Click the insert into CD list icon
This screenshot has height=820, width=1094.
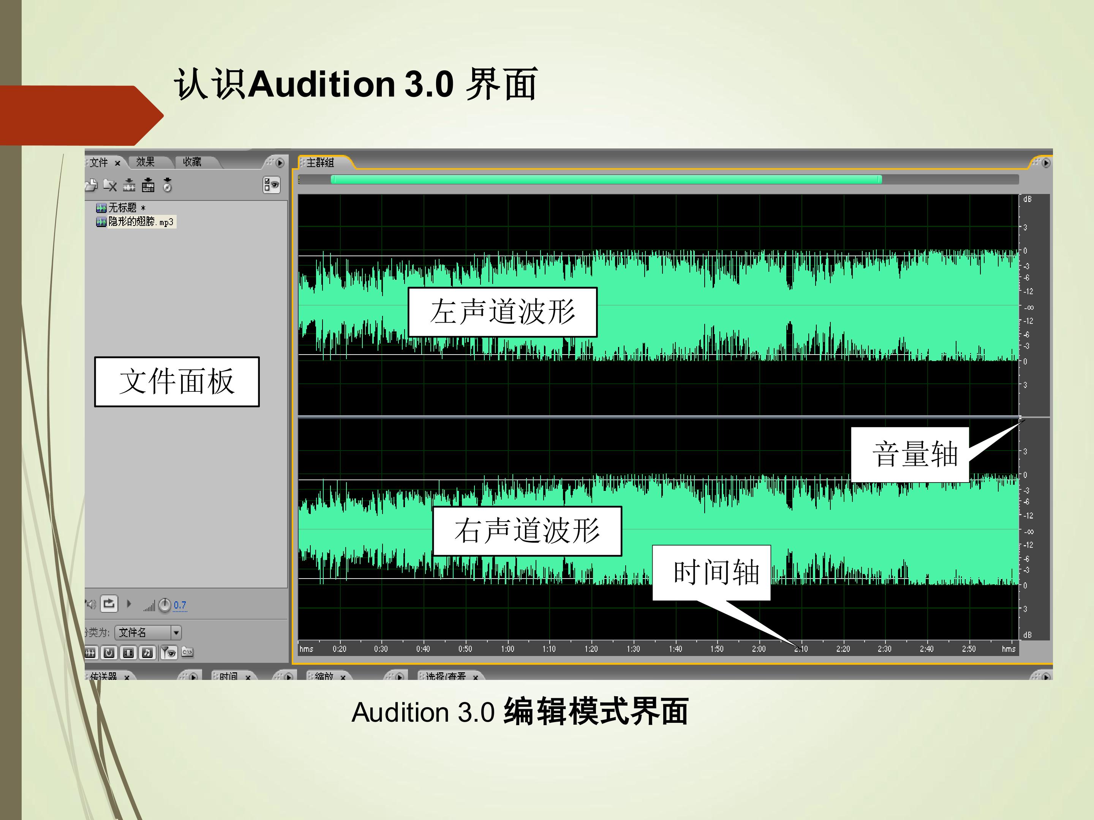167,185
